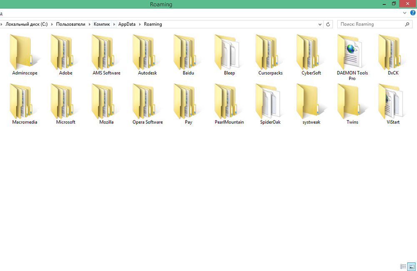
Task: Select the AMS Software folder icon
Action: point(106,52)
